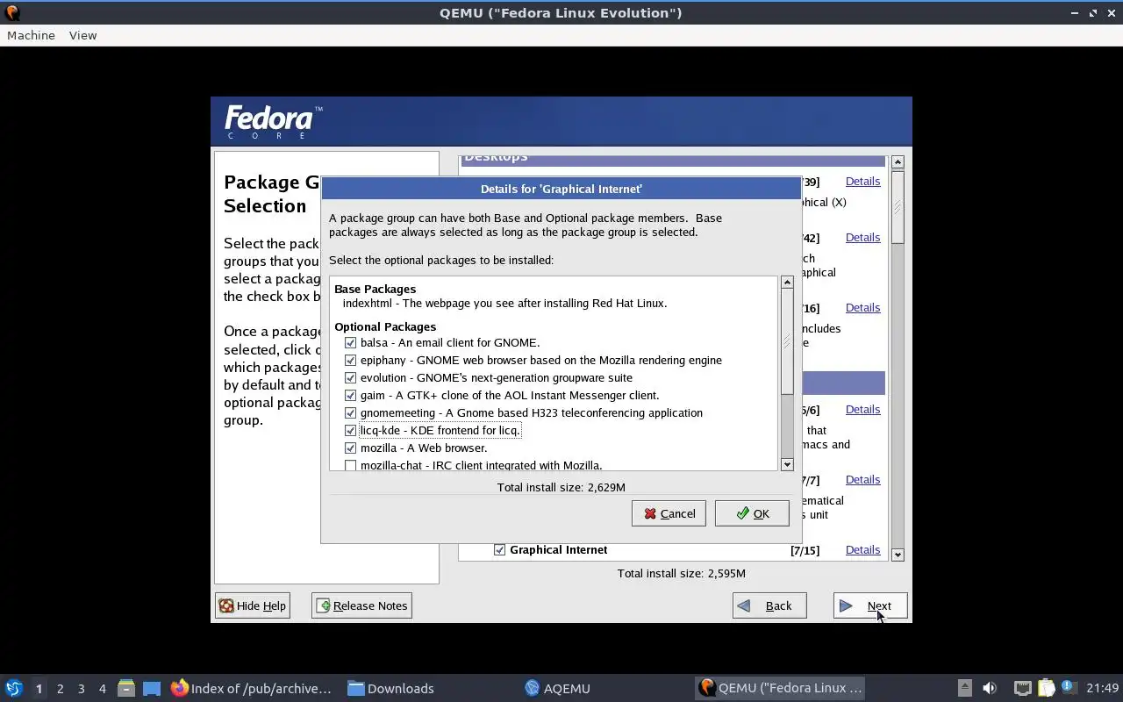Close the QEMU window
The width and height of the screenshot is (1123, 702).
coord(1111,12)
